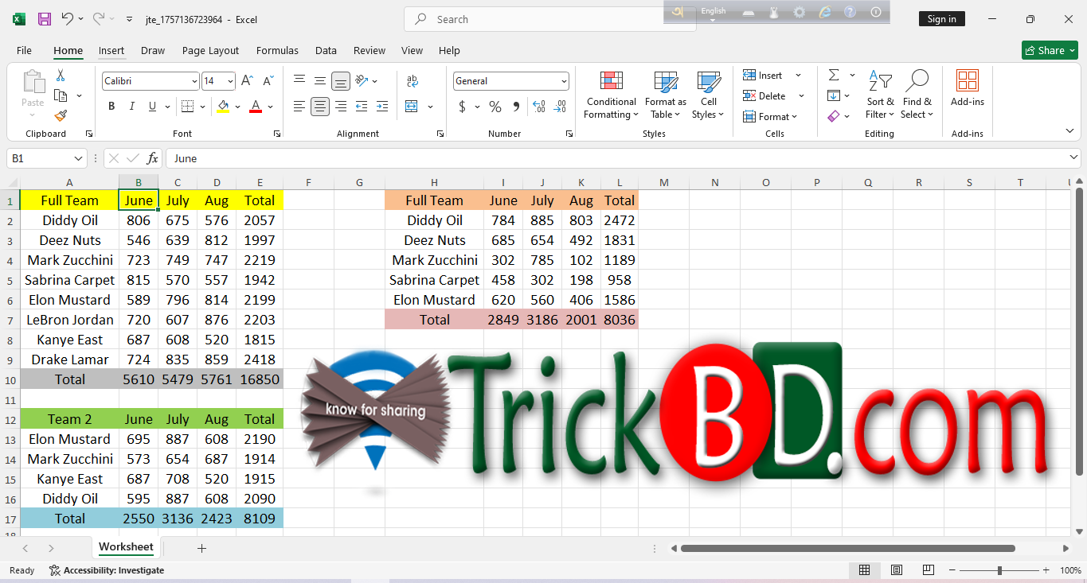Switch to the Page Layout tab

[210, 50]
